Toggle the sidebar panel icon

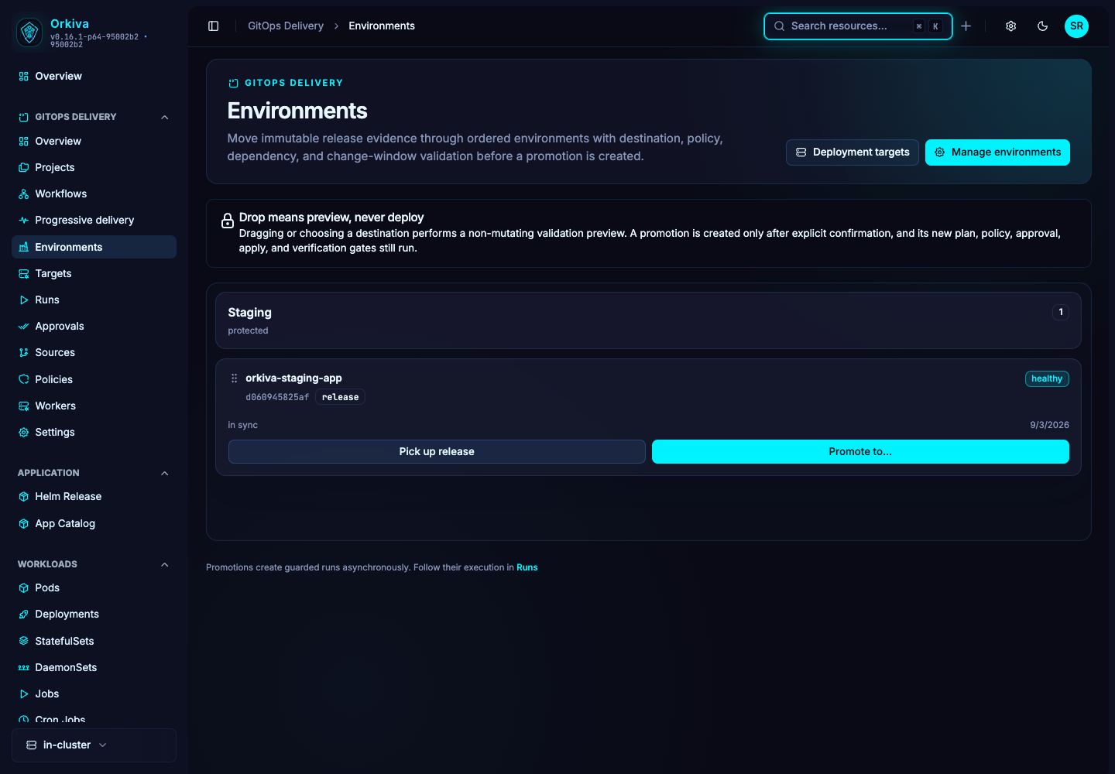coord(214,26)
